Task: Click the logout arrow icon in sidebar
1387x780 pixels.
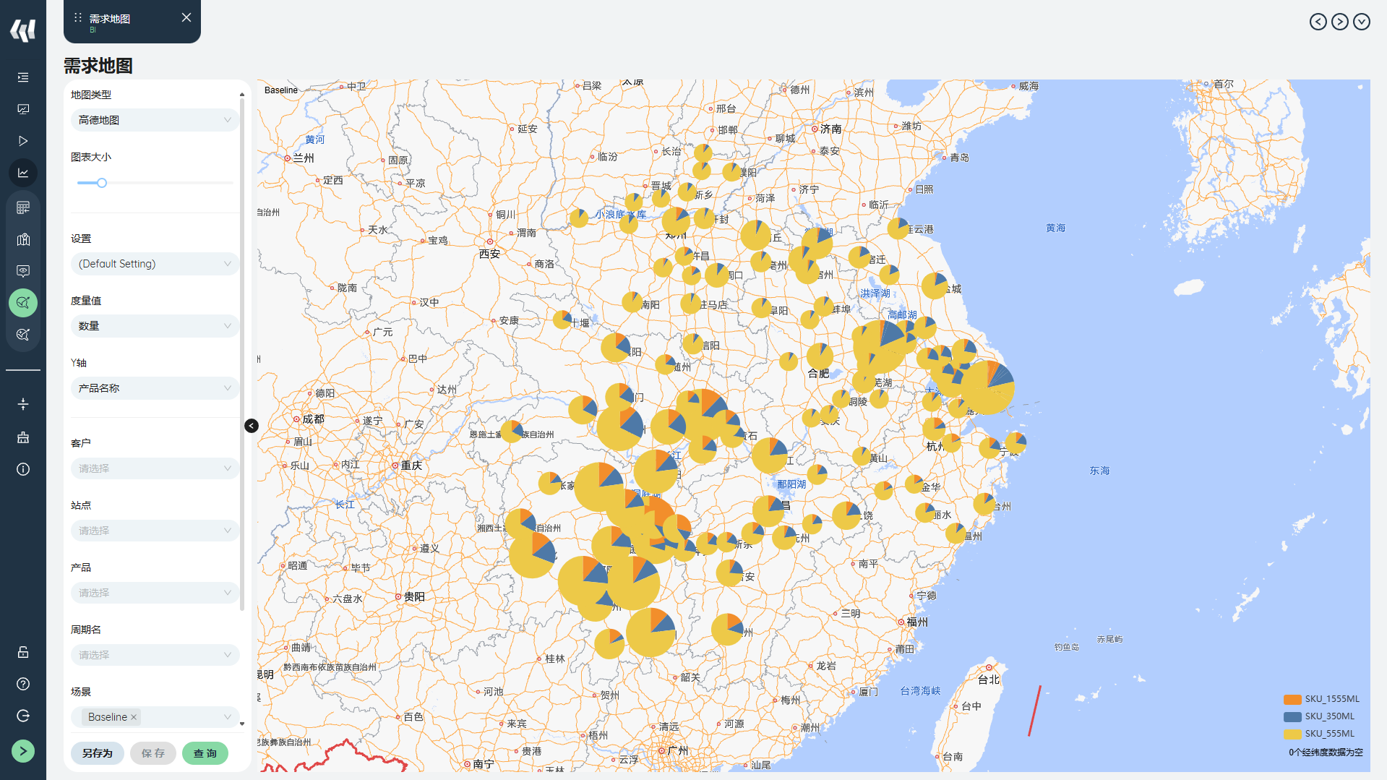Action: (23, 716)
